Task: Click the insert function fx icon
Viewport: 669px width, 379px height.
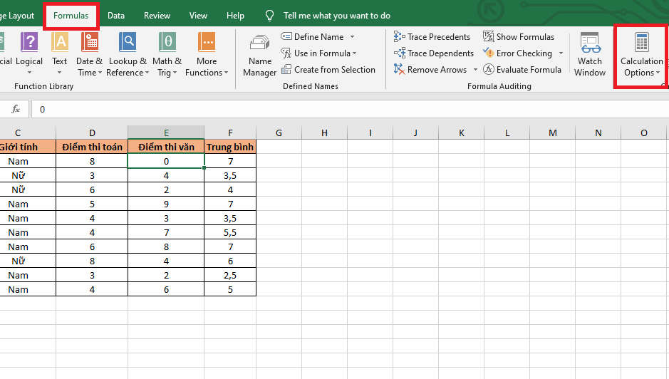Action: tap(15, 109)
